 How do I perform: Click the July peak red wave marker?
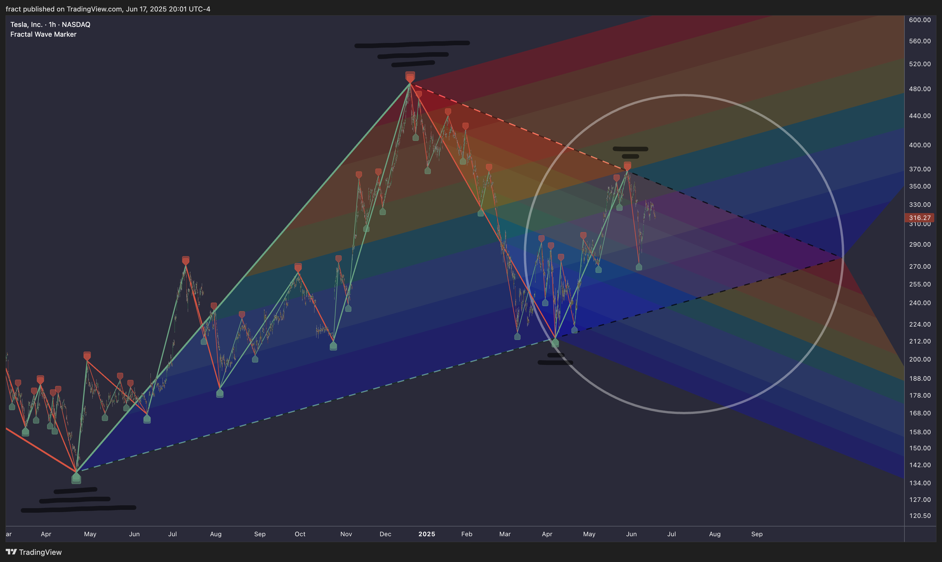tap(186, 261)
